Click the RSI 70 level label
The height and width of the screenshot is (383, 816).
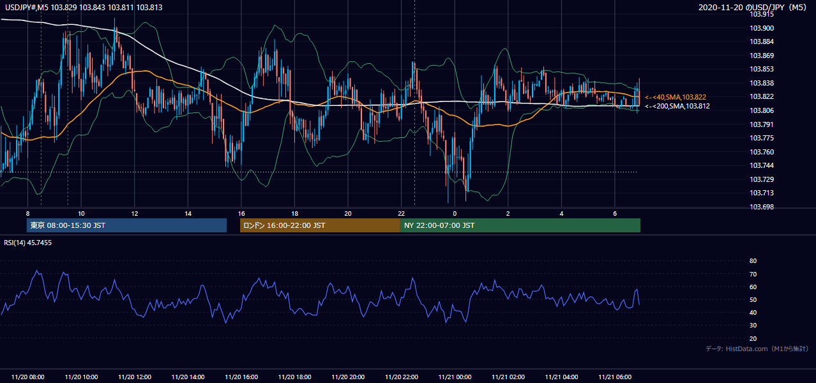click(753, 274)
